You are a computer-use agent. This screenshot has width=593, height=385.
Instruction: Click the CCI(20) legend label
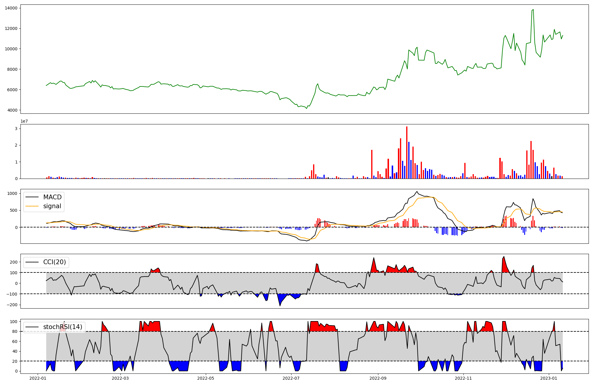click(x=55, y=262)
